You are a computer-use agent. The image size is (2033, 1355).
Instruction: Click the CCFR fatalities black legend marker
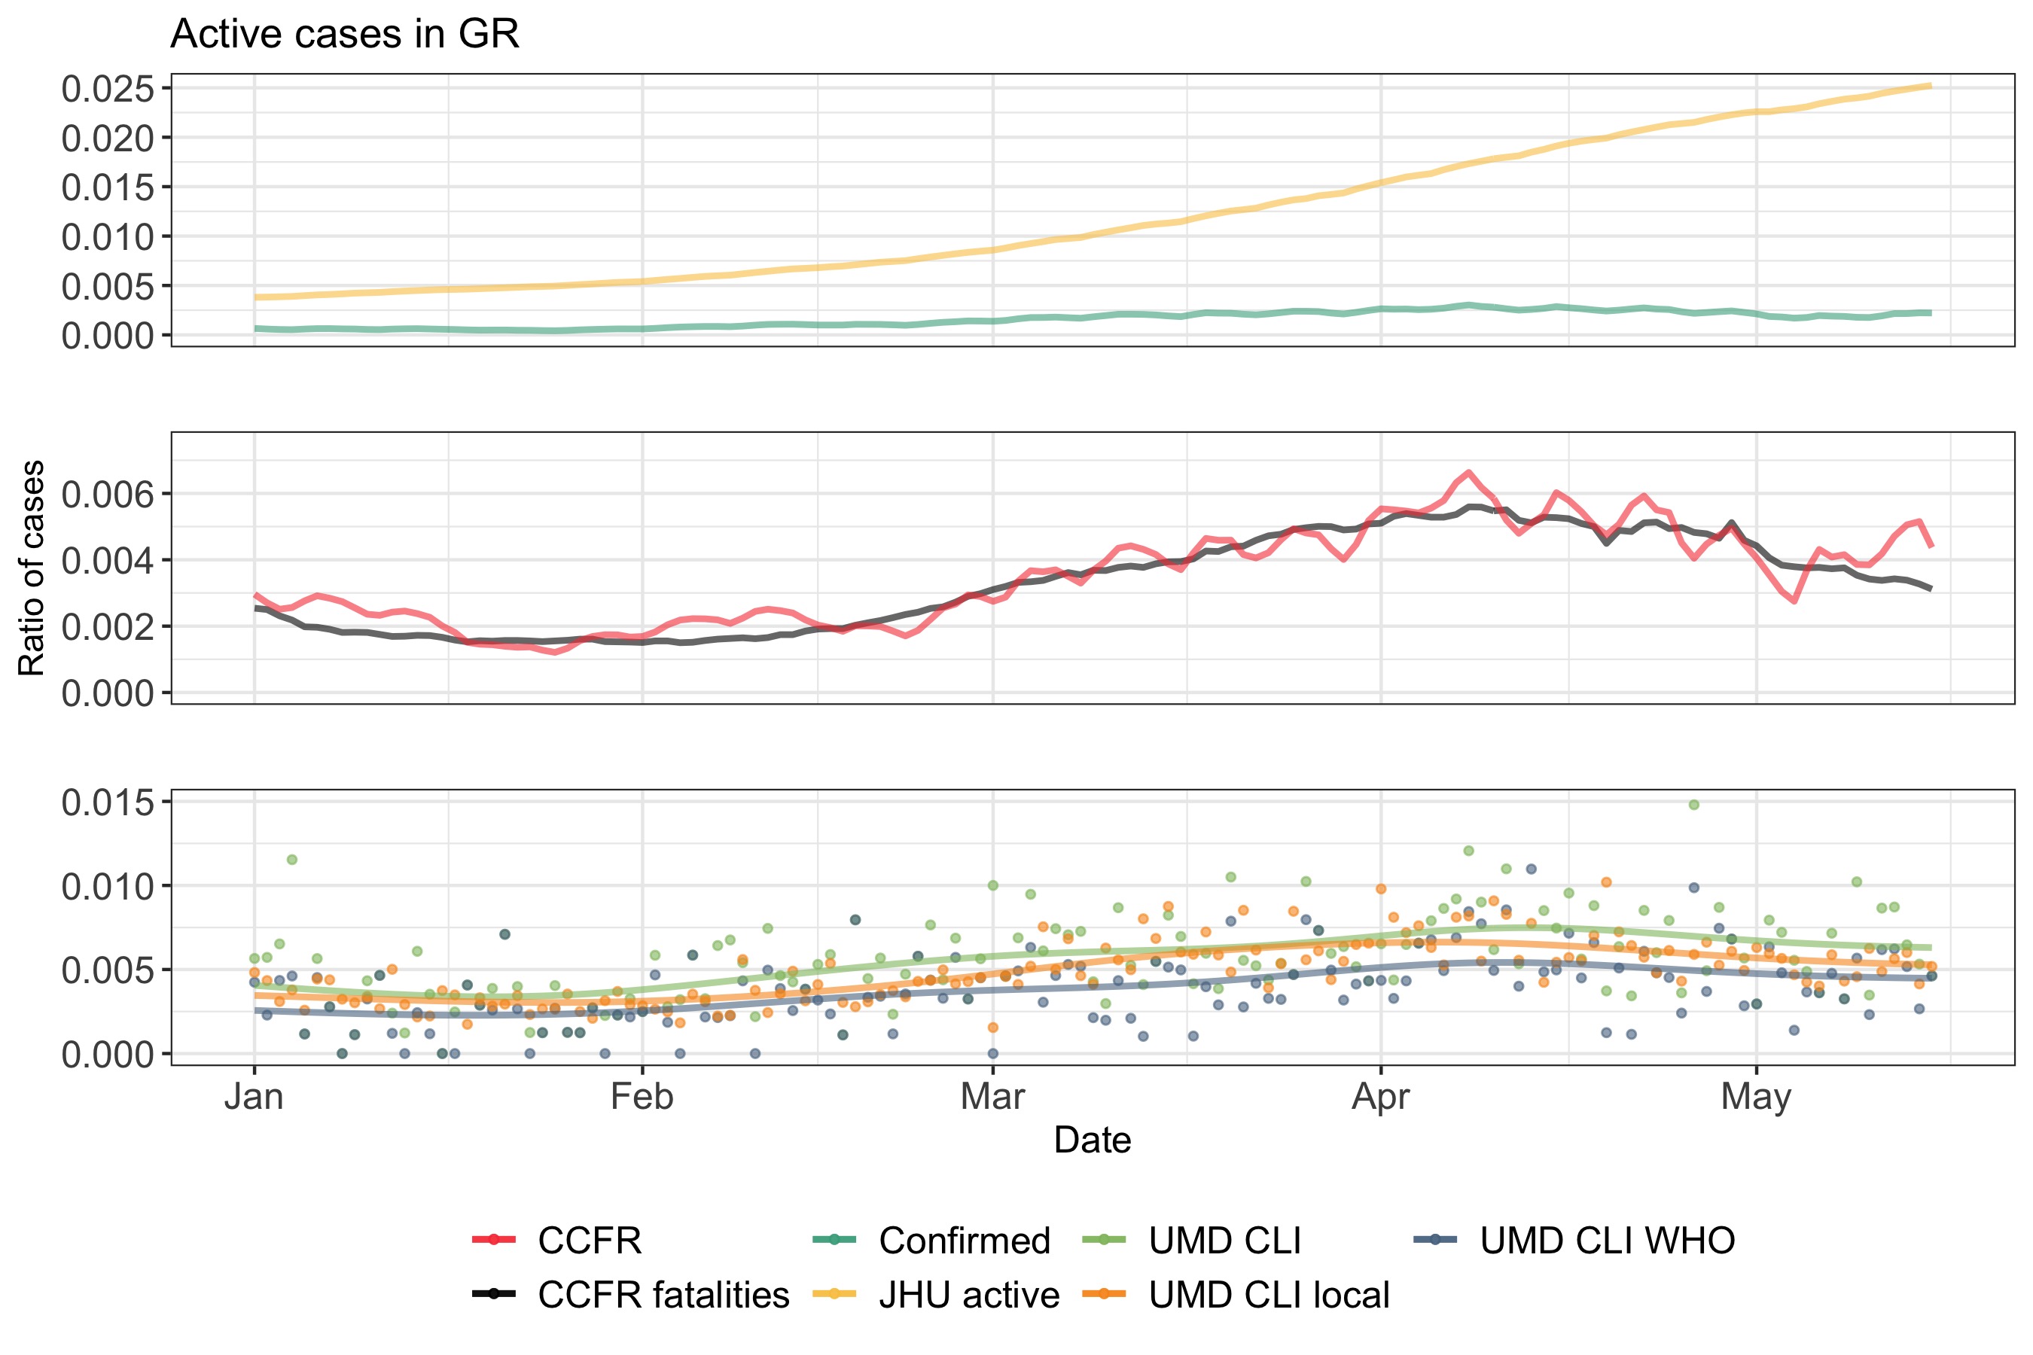493,1295
